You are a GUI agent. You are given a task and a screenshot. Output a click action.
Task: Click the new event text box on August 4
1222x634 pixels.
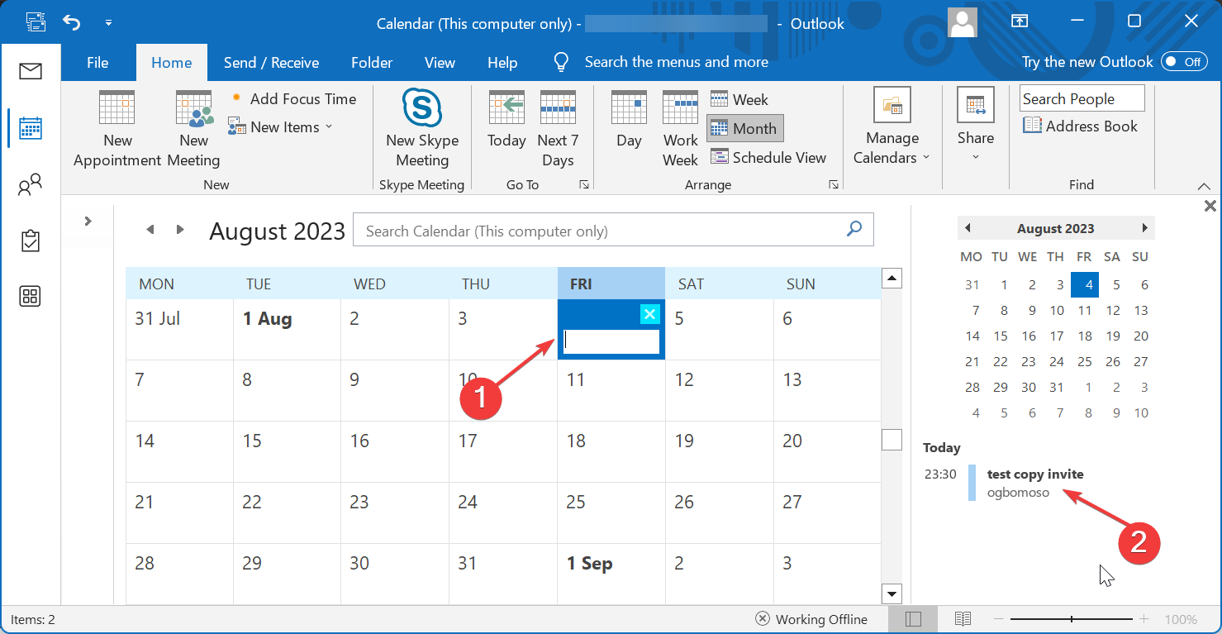611,341
